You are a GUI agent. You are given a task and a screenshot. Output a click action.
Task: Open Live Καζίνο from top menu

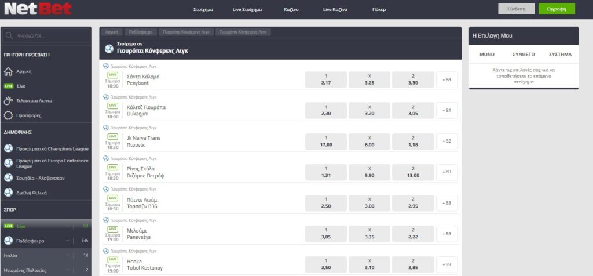(335, 9)
